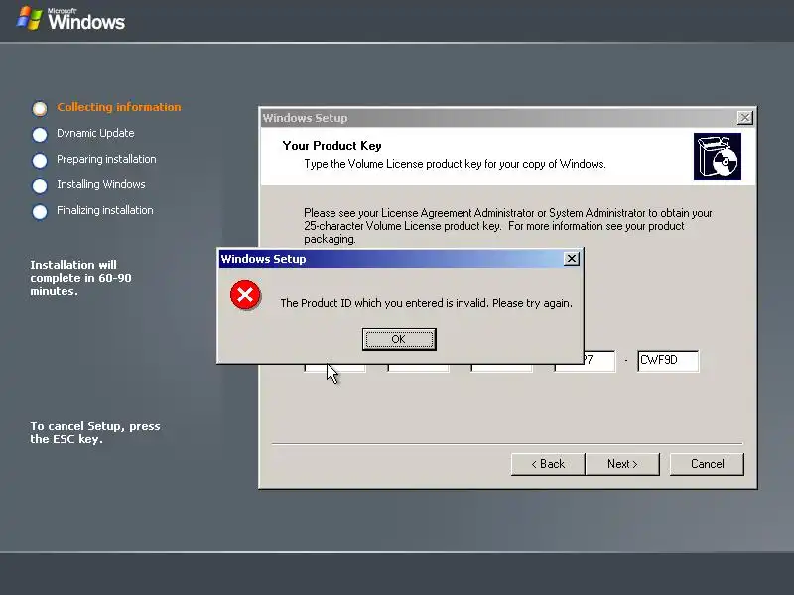Click the Microsoft Windows logo
The width and height of the screenshot is (794, 595).
[x=70, y=19]
